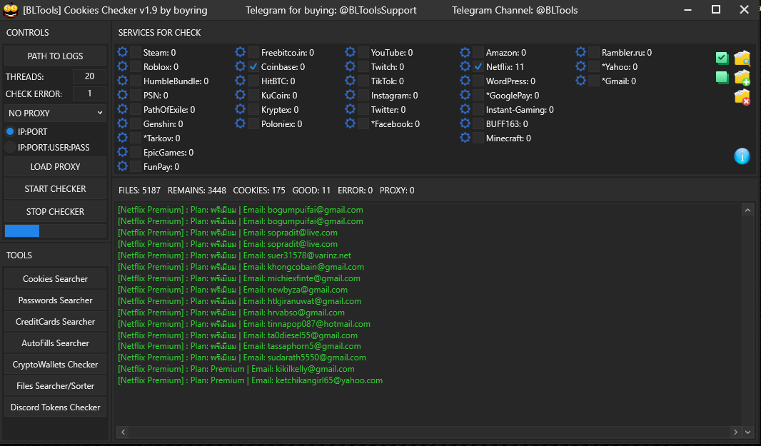Enable the *Yahoo checkbox
The width and height of the screenshot is (761, 446).
[x=593, y=66]
